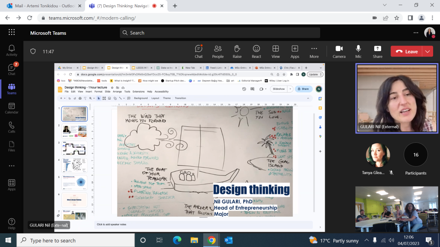Open a new browser tab
440x247 pixels.
point(175,6)
